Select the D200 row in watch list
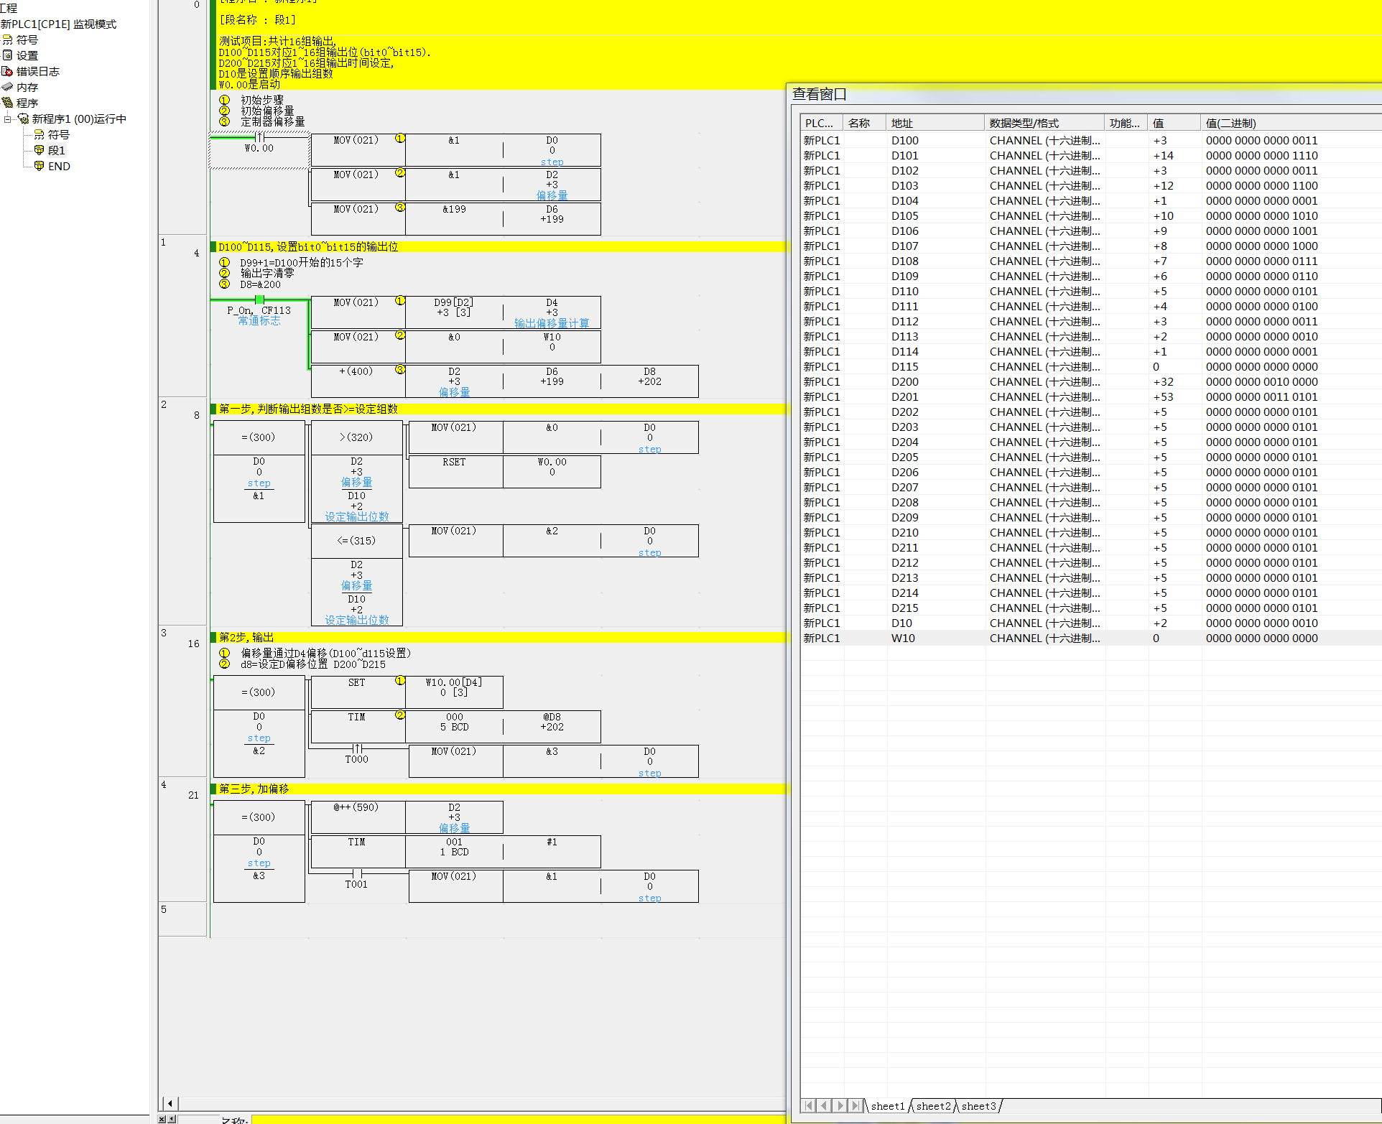The height and width of the screenshot is (1124, 1382). 905,381
